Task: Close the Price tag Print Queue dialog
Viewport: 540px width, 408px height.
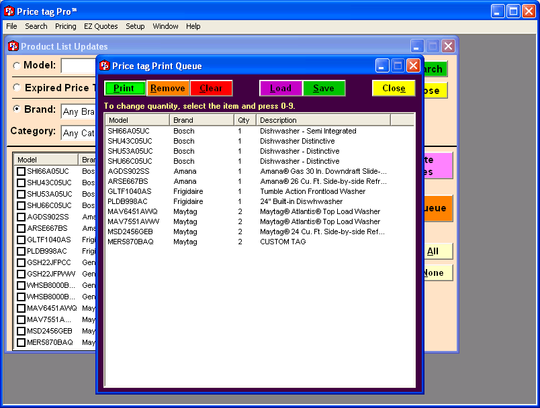Action: click(x=394, y=88)
